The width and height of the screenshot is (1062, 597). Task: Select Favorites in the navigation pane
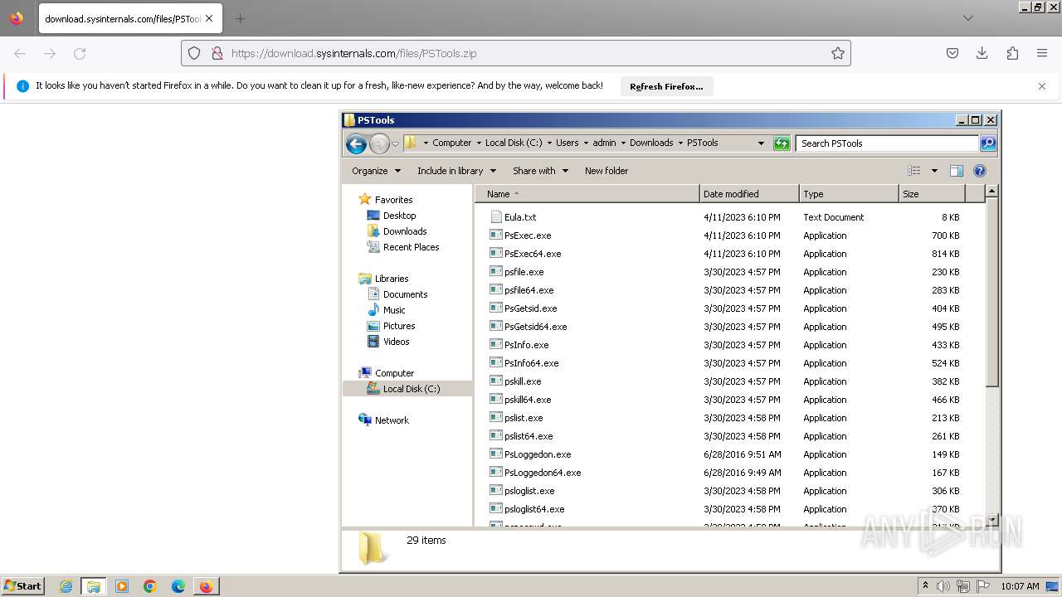[393, 200]
